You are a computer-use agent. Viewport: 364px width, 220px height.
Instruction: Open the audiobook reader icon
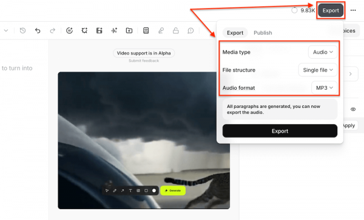[146, 30]
